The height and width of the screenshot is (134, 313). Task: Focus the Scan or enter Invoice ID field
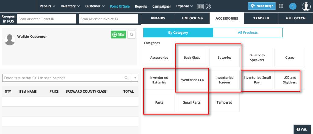109,19
